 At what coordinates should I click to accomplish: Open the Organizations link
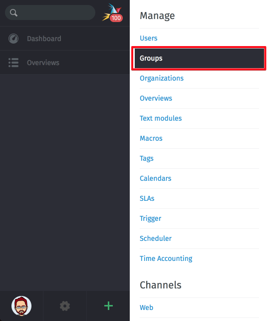(x=161, y=78)
